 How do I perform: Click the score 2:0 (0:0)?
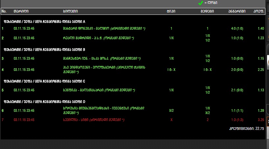click(237, 70)
